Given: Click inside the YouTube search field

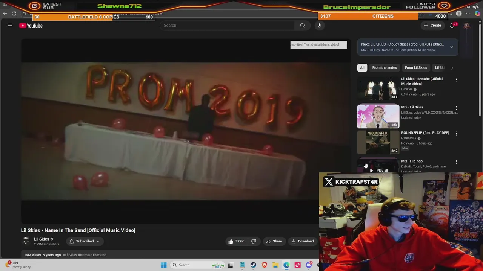Looking at the screenshot, I should tap(227, 26).
